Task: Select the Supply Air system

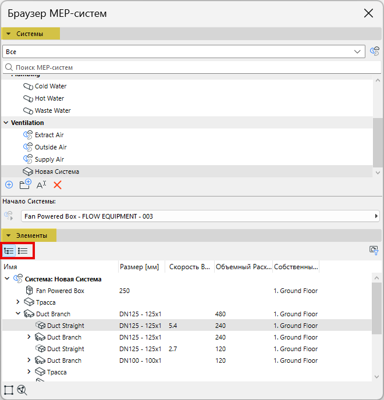Action: 49,159
